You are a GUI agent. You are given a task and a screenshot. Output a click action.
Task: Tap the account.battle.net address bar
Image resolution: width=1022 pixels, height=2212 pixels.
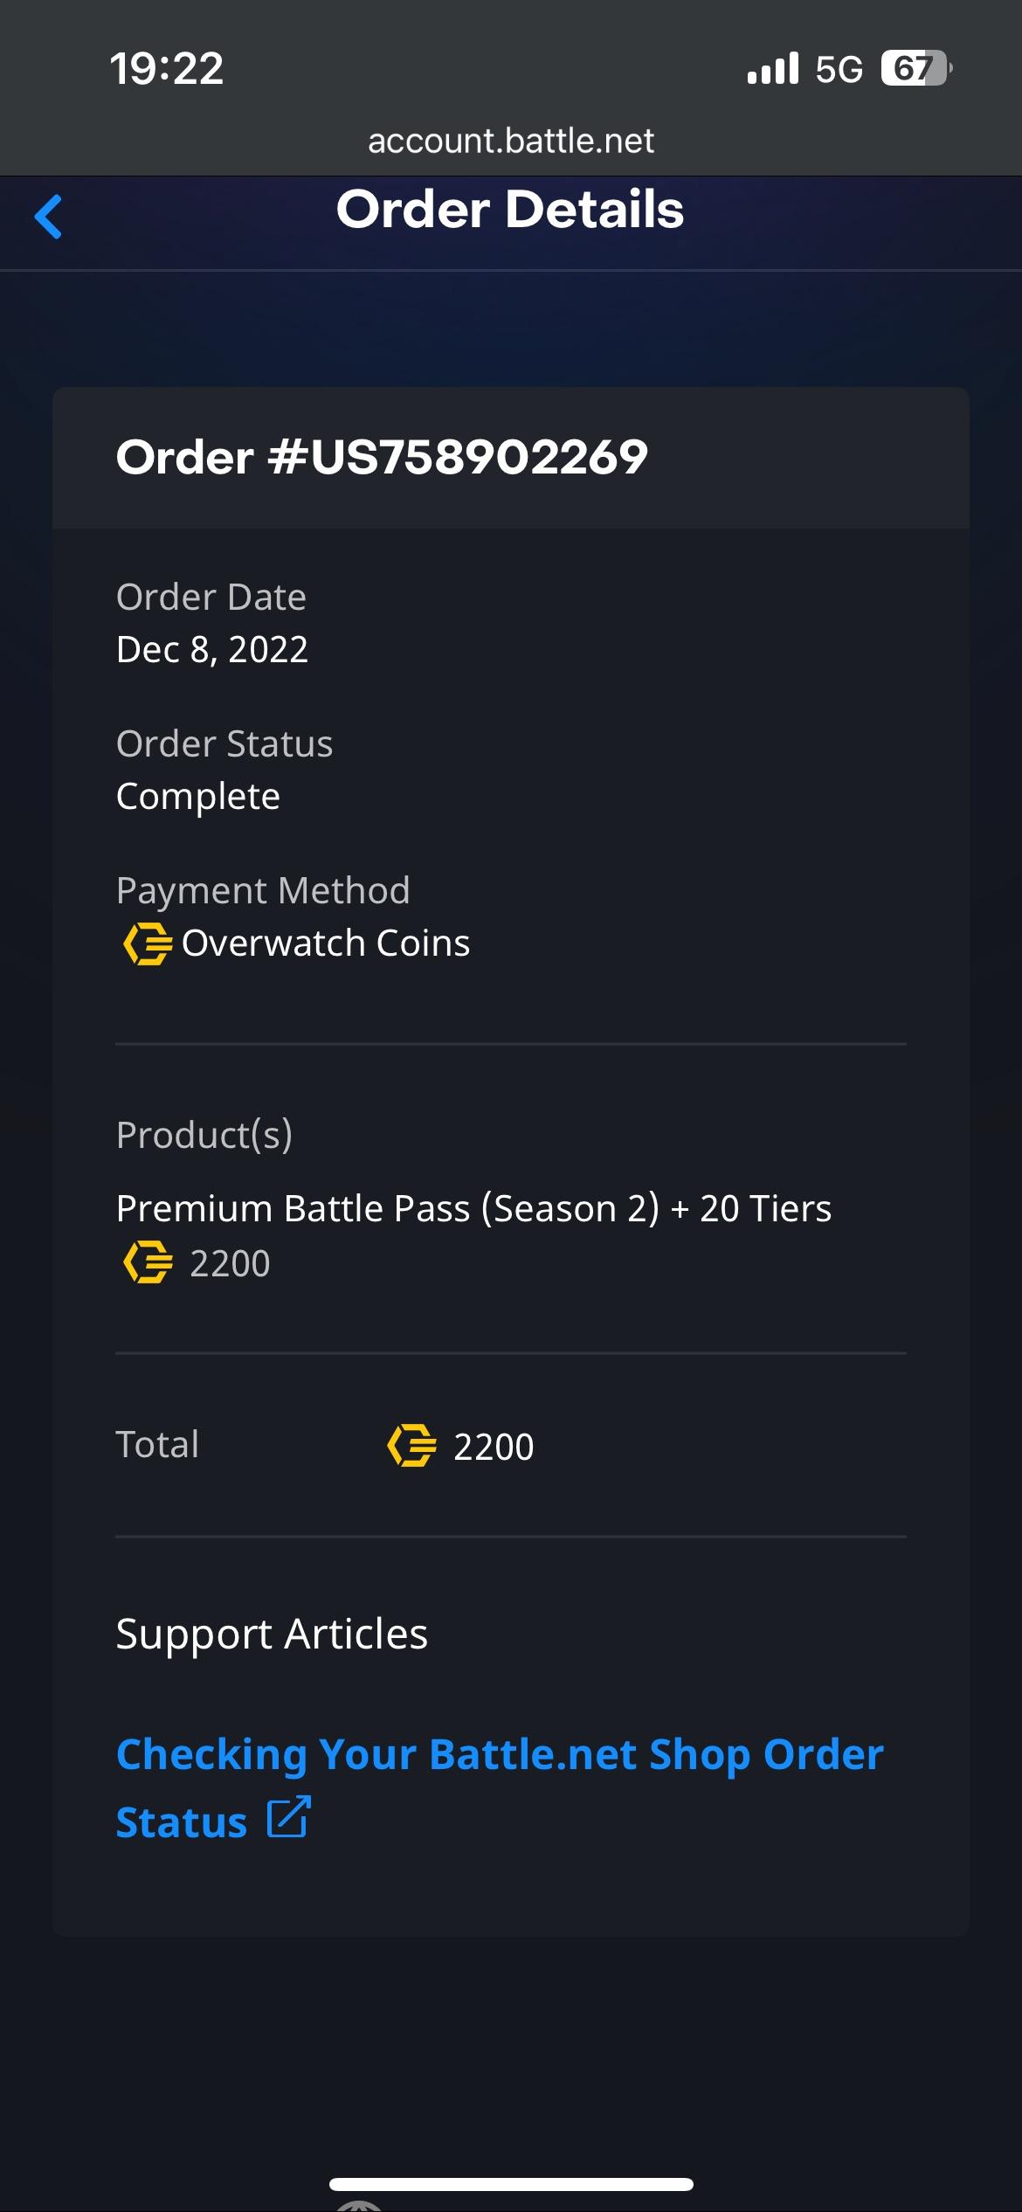(x=511, y=140)
